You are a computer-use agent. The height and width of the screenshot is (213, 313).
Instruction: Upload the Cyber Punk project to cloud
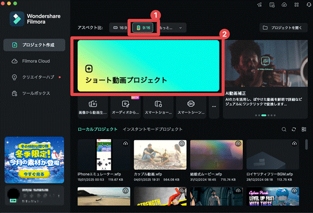pos(295,191)
